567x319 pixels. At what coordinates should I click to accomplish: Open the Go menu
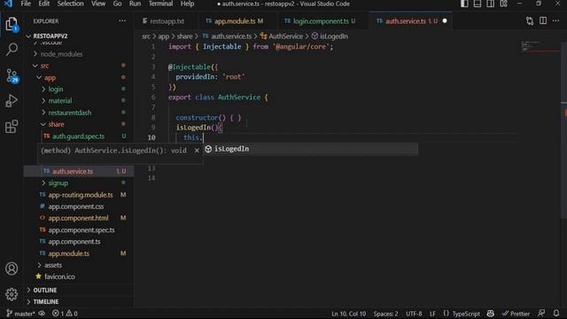coord(117,4)
